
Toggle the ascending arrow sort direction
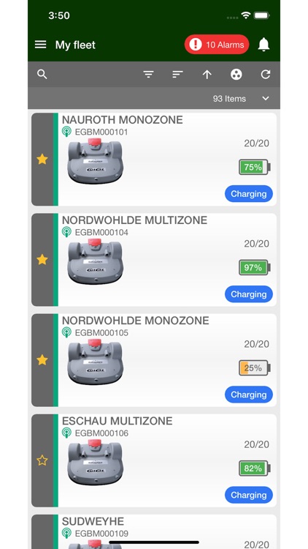point(207,74)
